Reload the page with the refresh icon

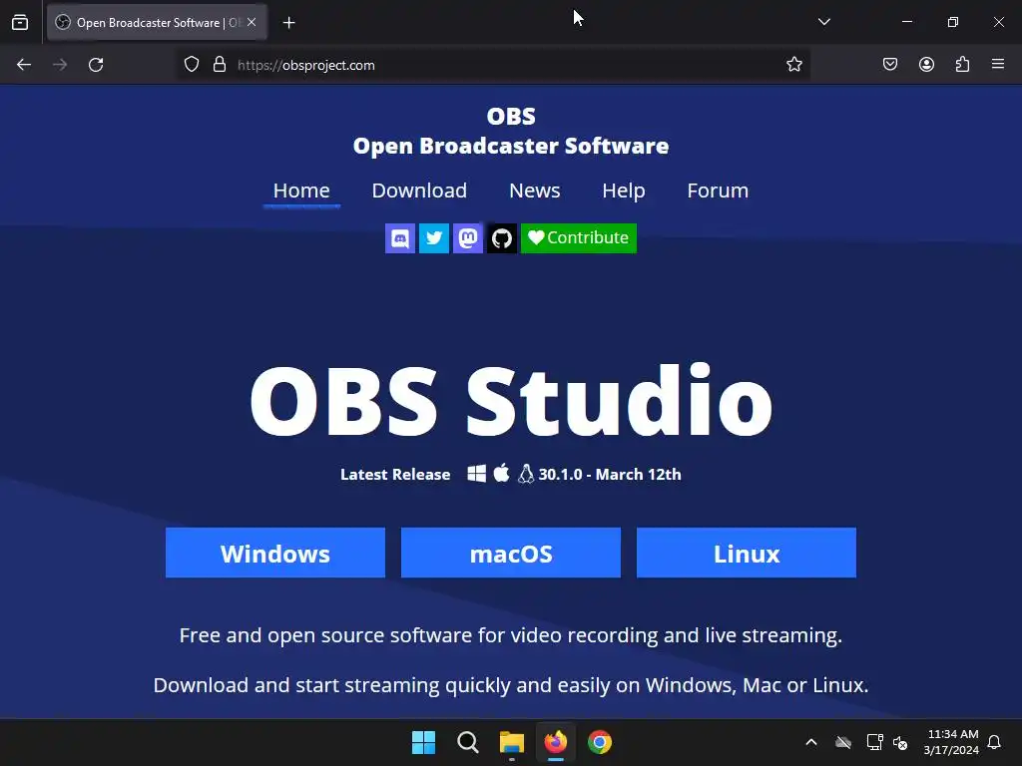point(96,65)
